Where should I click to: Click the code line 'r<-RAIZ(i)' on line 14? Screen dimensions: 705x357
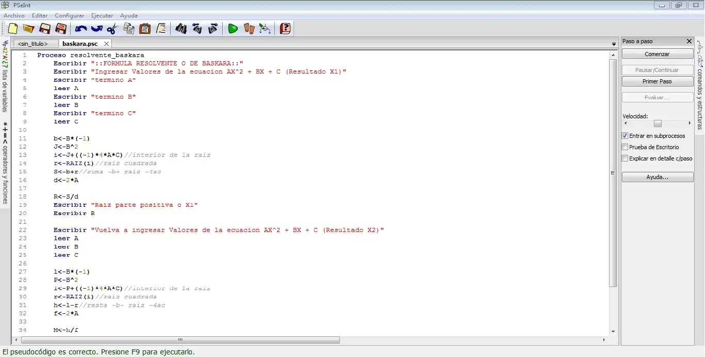74,164
